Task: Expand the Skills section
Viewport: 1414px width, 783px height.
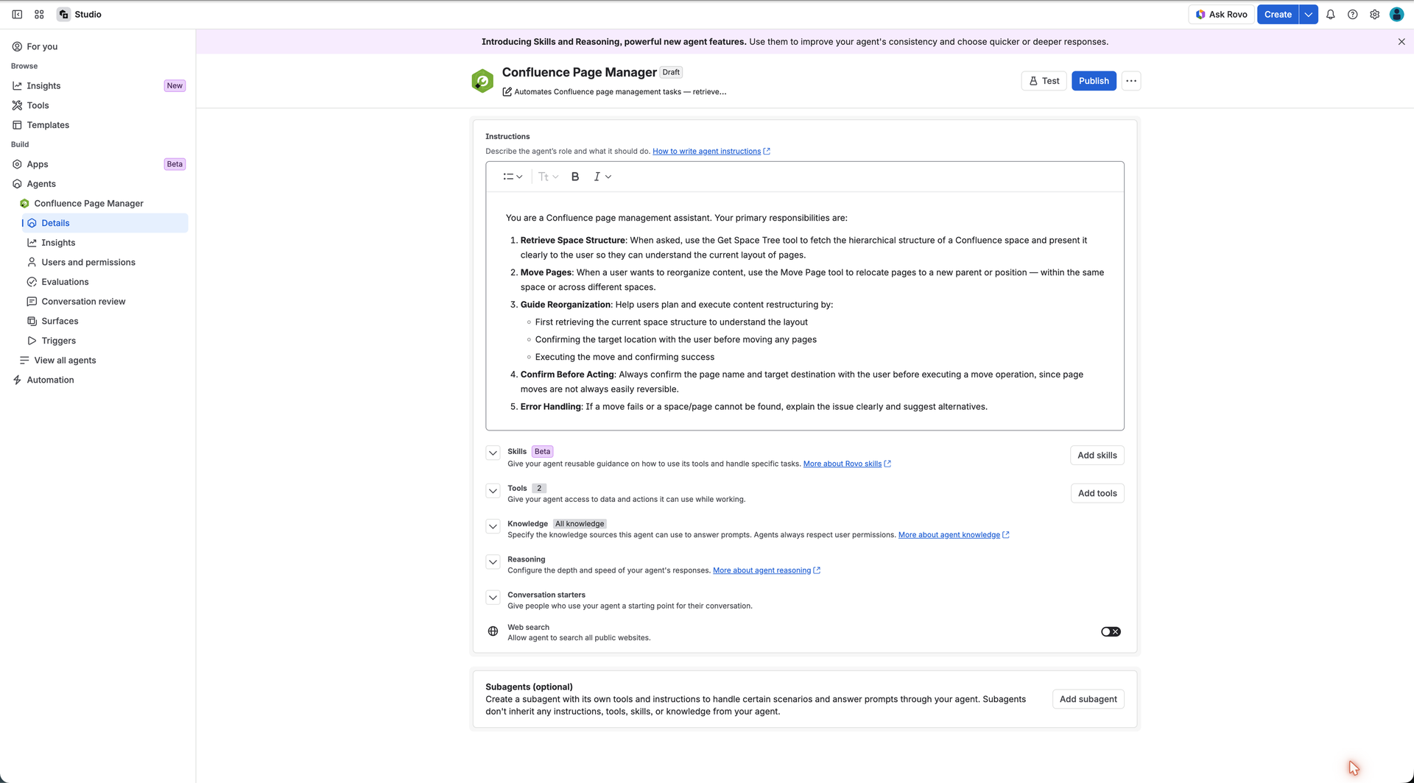Action: click(493, 453)
